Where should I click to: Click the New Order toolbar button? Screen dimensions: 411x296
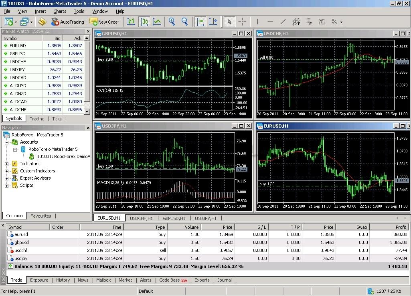pyautogui.click(x=104, y=22)
